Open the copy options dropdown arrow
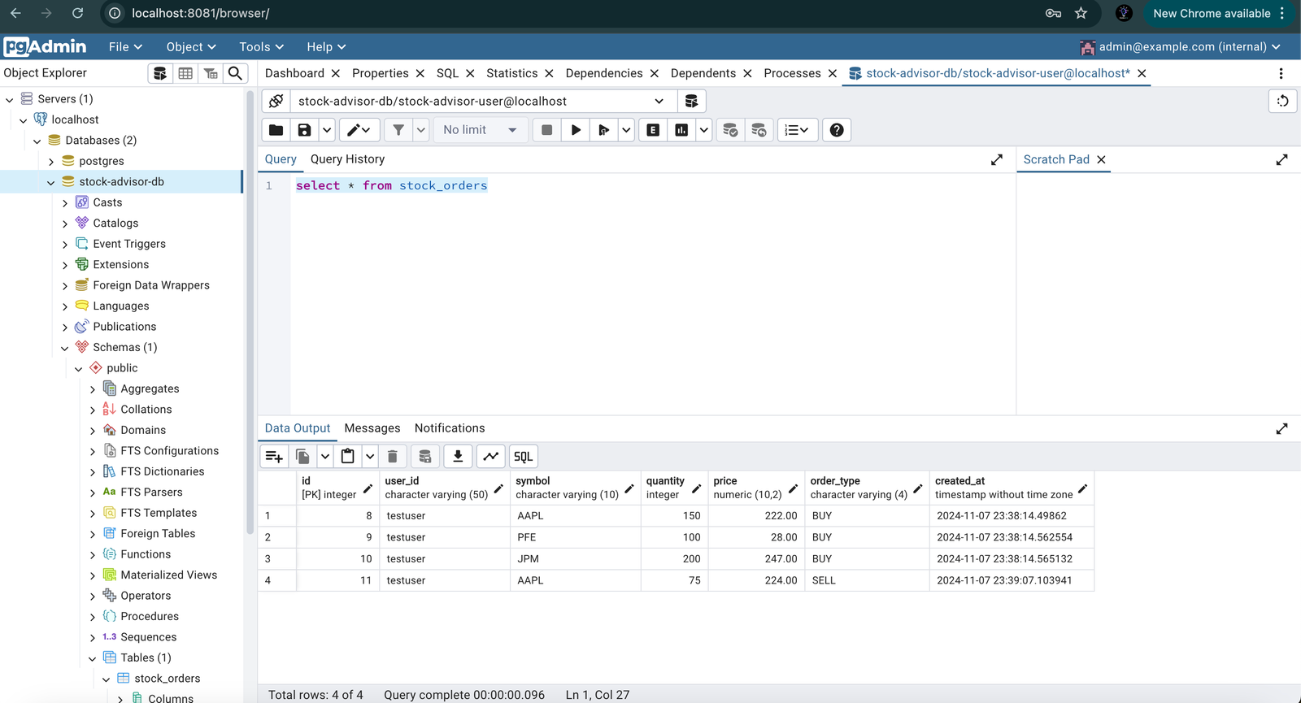Viewport: 1301px width, 703px height. click(x=324, y=457)
